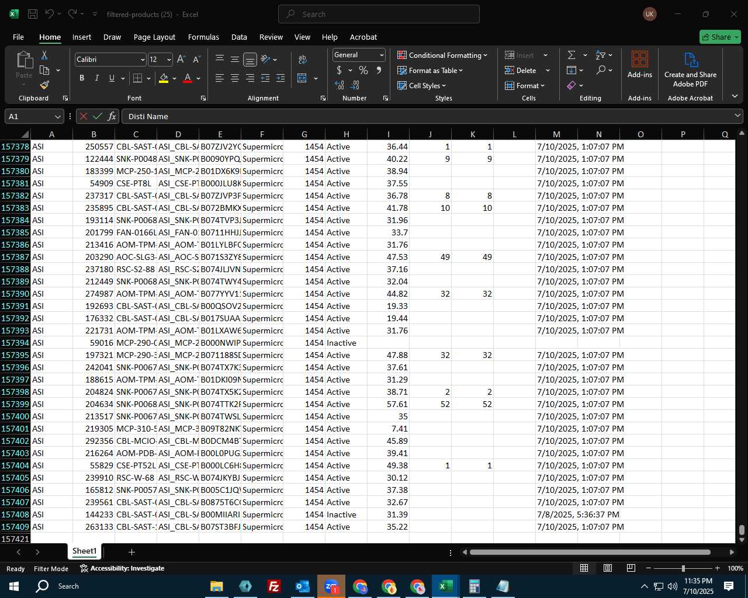Switch to the Page Layout tab
This screenshot has width=748, height=598.
point(154,37)
